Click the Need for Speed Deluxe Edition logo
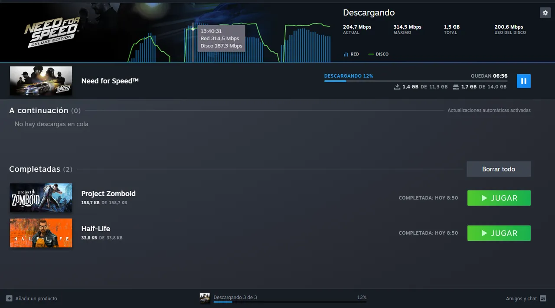The image size is (555, 308). [52, 33]
